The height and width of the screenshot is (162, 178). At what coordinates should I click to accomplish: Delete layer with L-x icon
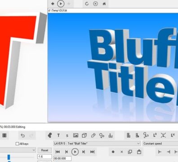coord(173,135)
